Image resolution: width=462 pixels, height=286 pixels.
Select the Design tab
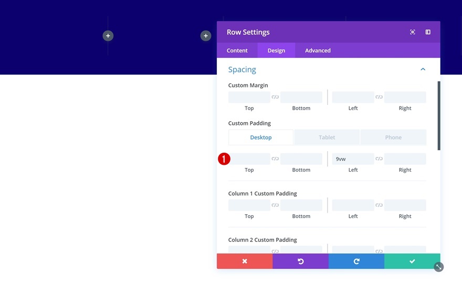(x=276, y=50)
